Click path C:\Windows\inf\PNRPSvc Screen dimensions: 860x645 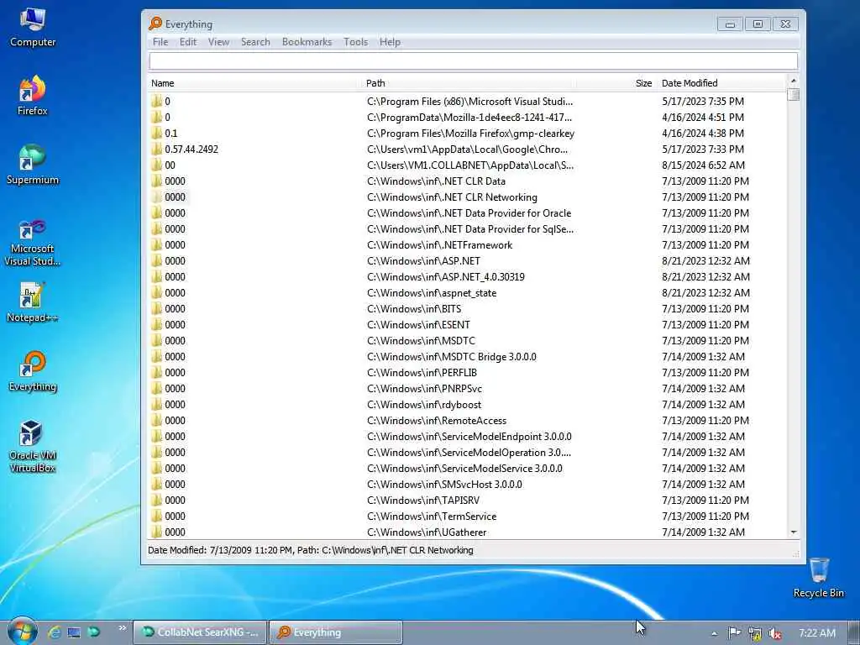coord(424,388)
